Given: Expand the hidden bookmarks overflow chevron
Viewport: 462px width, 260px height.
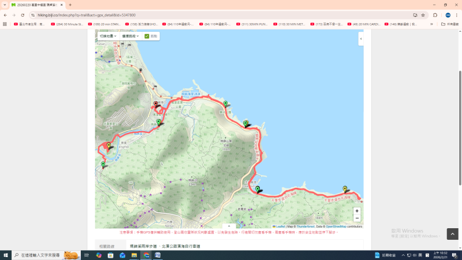Looking at the screenshot, I should [431, 24].
